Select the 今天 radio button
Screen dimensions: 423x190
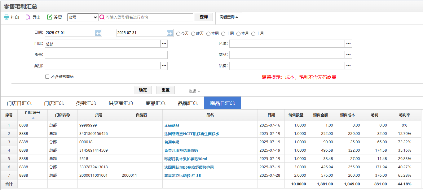(178, 33)
